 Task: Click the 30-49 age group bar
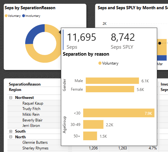(x=93, y=124)
